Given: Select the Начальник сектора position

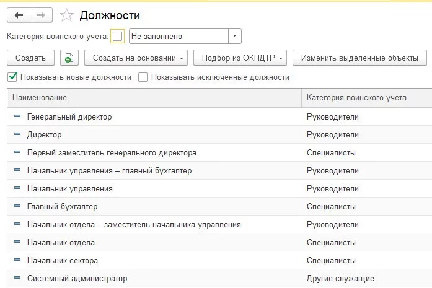Looking at the screenshot, I should [x=63, y=261].
